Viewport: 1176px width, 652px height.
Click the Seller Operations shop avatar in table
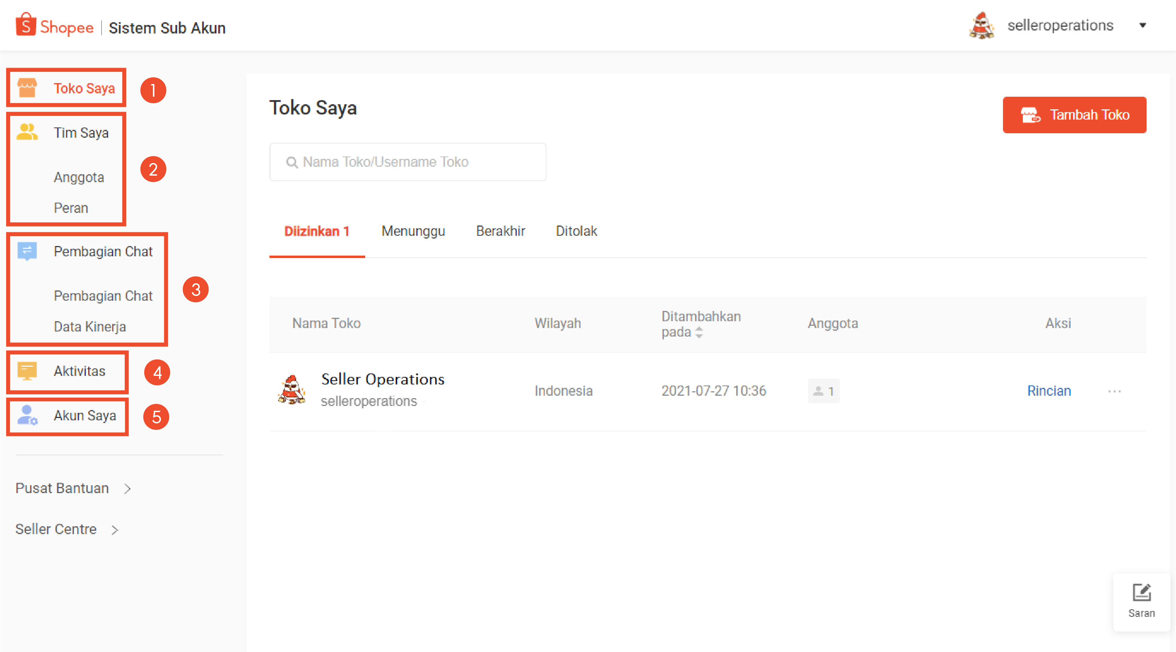[292, 390]
